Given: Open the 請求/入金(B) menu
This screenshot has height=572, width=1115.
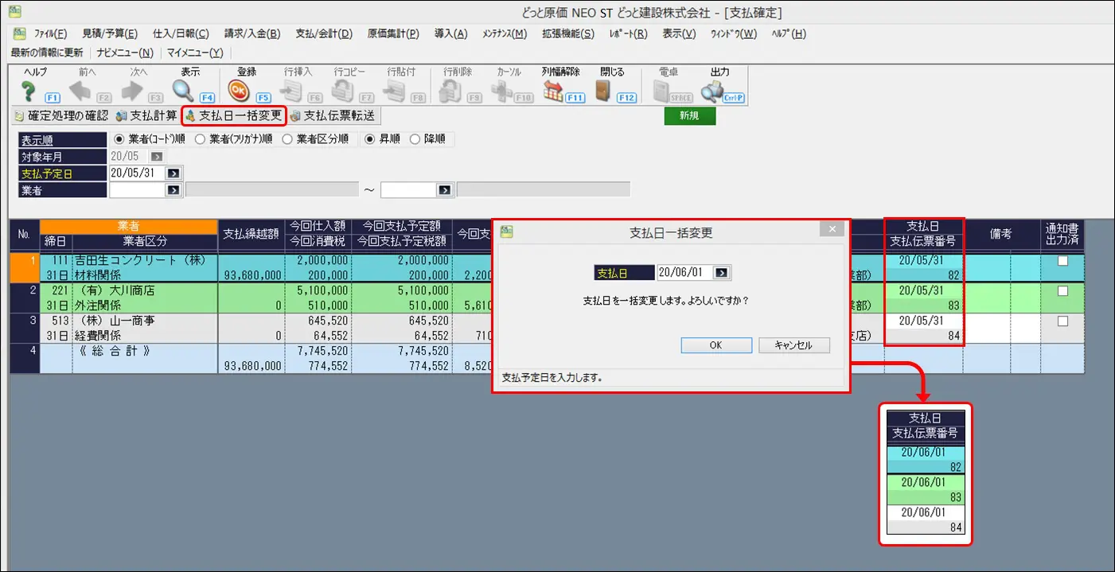Looking at the screenshot, I should click(252, 34).
